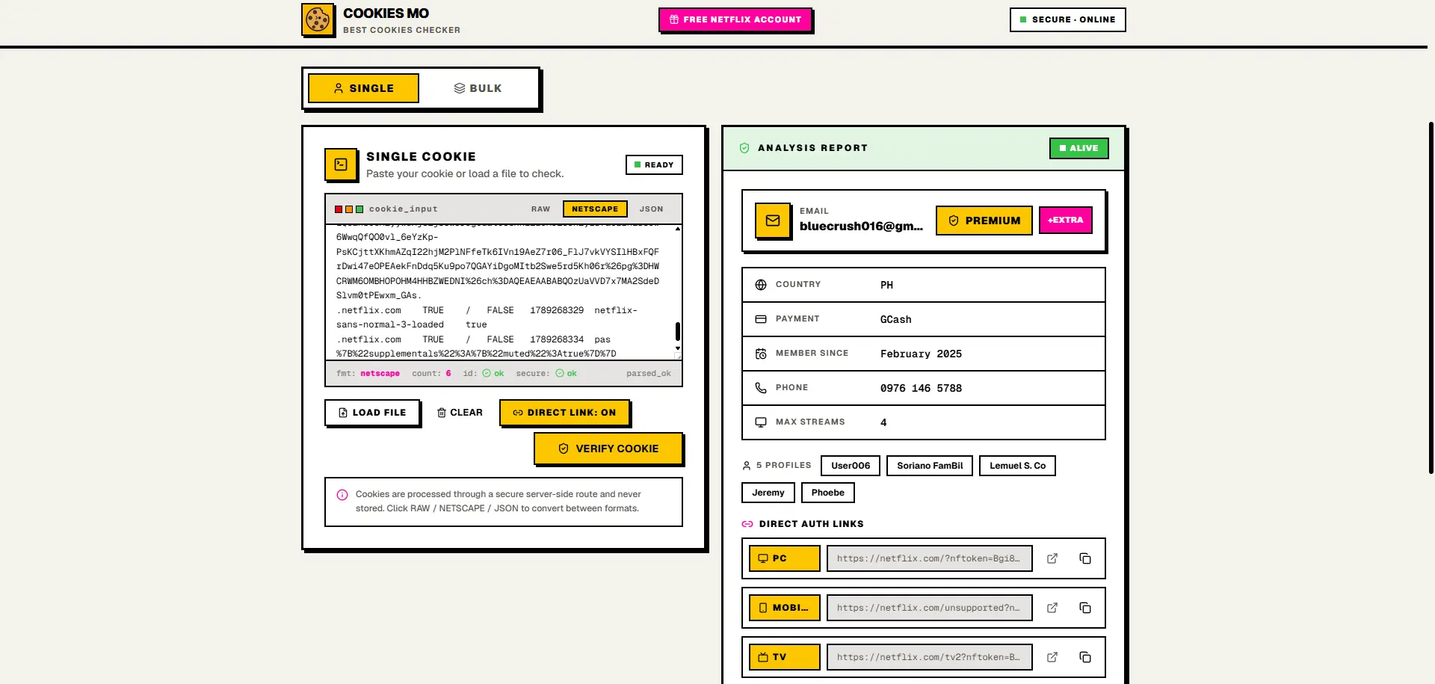Click the PH country value

(x=886, y=285)
